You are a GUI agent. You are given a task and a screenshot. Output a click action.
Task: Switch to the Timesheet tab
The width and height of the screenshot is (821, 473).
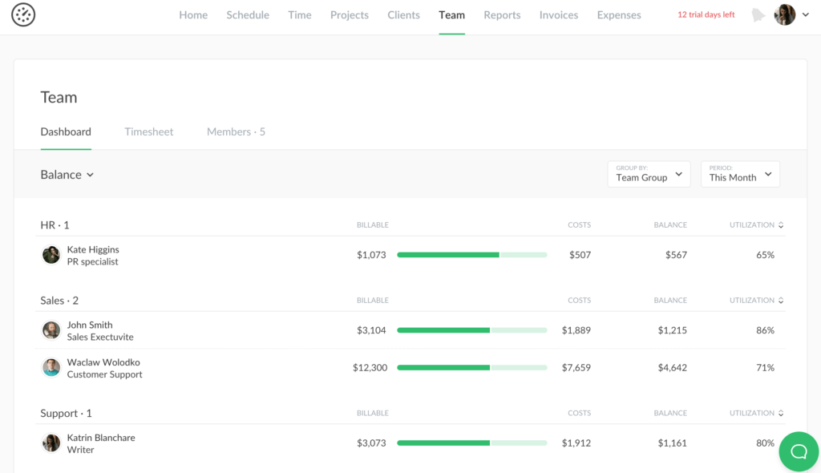tap(148, 131)
